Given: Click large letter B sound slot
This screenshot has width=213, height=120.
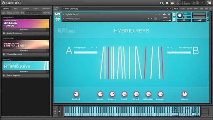Looking at the screenshot, I should (196, 51).
